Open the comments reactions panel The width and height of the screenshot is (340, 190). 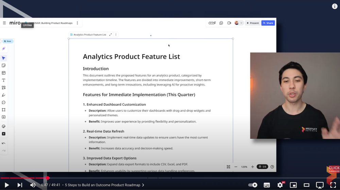pos(221,23)
